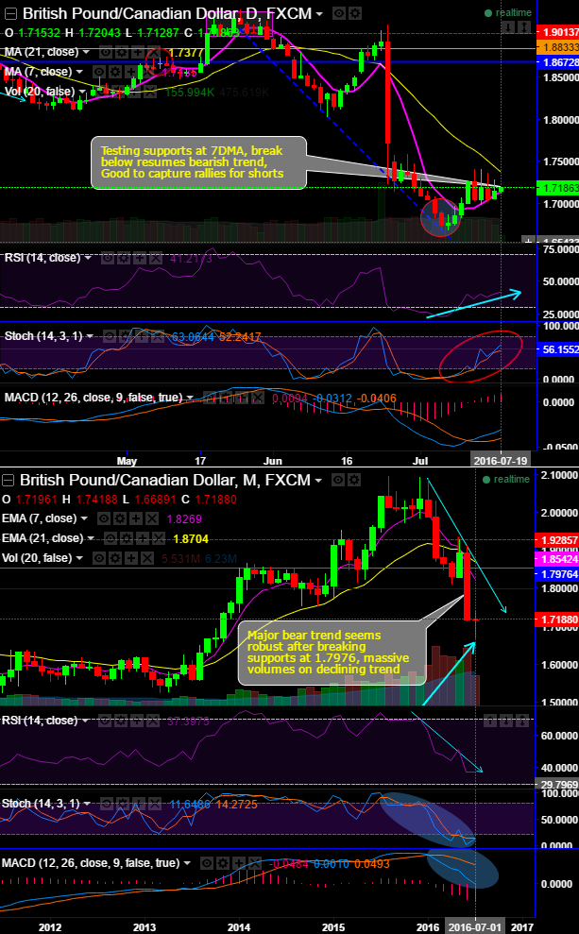Select the 'Major bear trend seems robust' callout
The width and height of the screenshot is (579, 934).
click(x=332, y=654)
